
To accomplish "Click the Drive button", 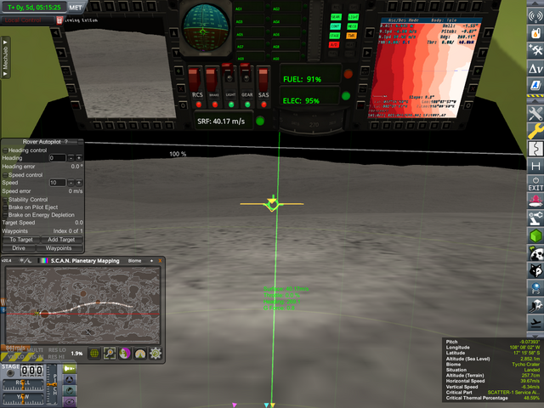I will 19,248.
